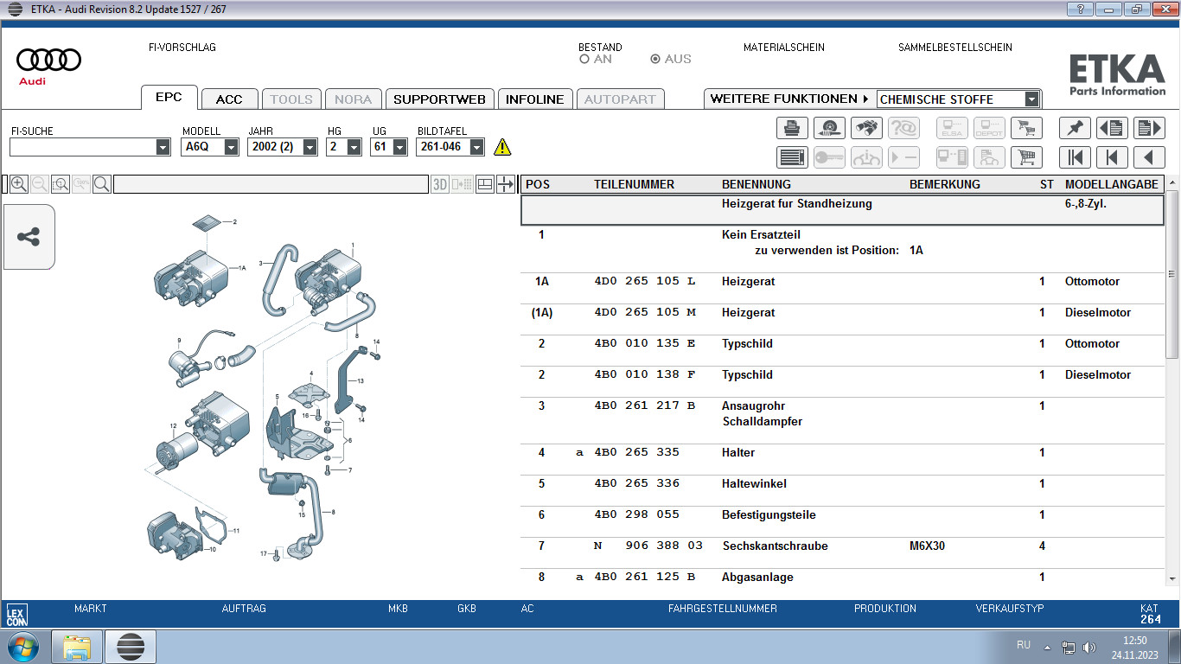The image size is (1181, 664).
Task: Click the pushpin icon
Action: pos(1075,128)
